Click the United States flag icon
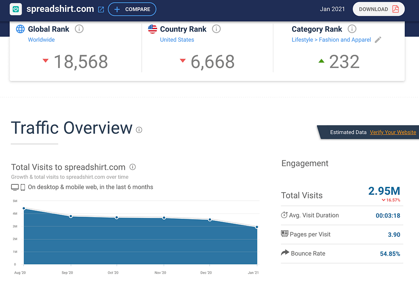 [153, 29]
